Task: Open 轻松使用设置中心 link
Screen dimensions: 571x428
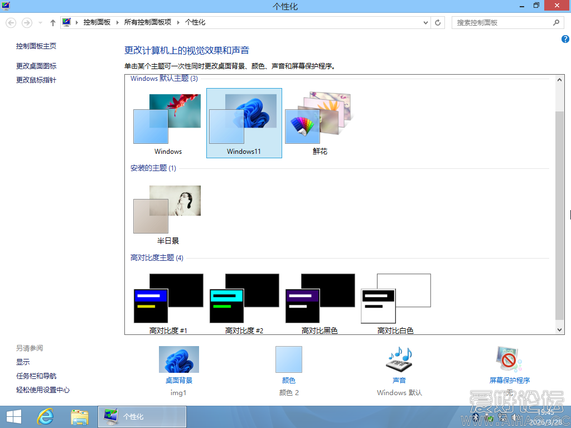Action: [42, 390]
